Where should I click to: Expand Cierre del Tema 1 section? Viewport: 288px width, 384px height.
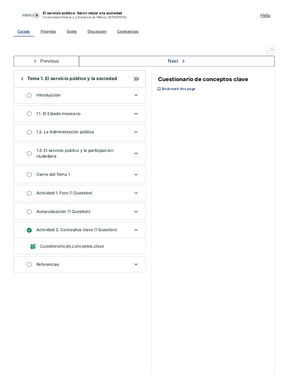pos(136,175)
